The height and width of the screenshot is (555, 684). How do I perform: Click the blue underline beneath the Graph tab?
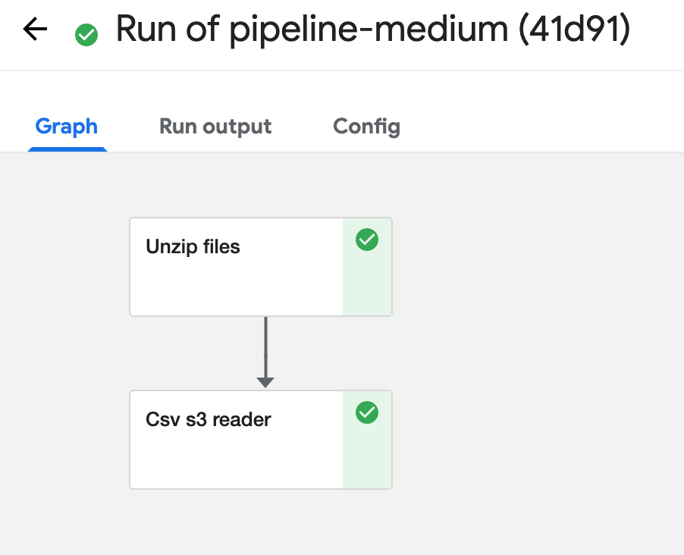tap(67, 149)
